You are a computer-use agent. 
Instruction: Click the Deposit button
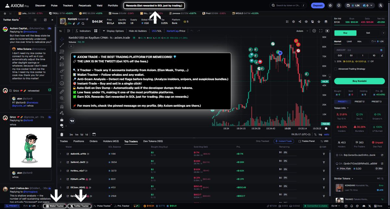(x=318, y=5)
